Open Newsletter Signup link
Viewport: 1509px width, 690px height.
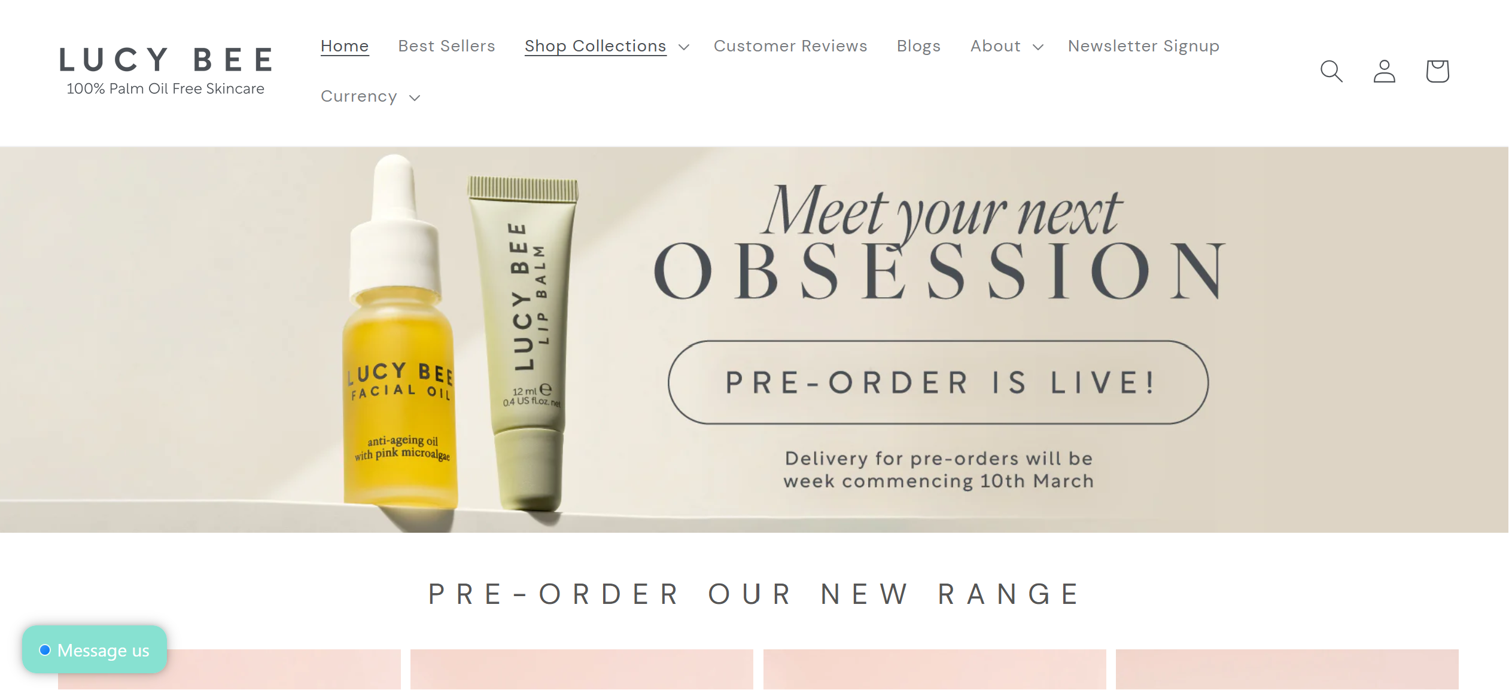click(x=1143, y=46)
